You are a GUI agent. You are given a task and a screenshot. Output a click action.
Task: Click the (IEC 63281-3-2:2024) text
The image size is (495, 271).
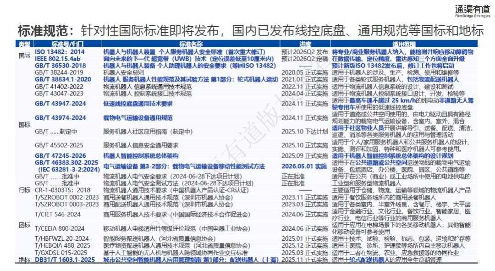[69, 170]
